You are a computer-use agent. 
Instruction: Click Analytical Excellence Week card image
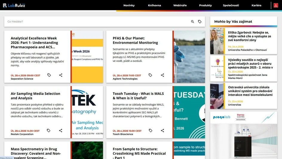pos(88,57)
